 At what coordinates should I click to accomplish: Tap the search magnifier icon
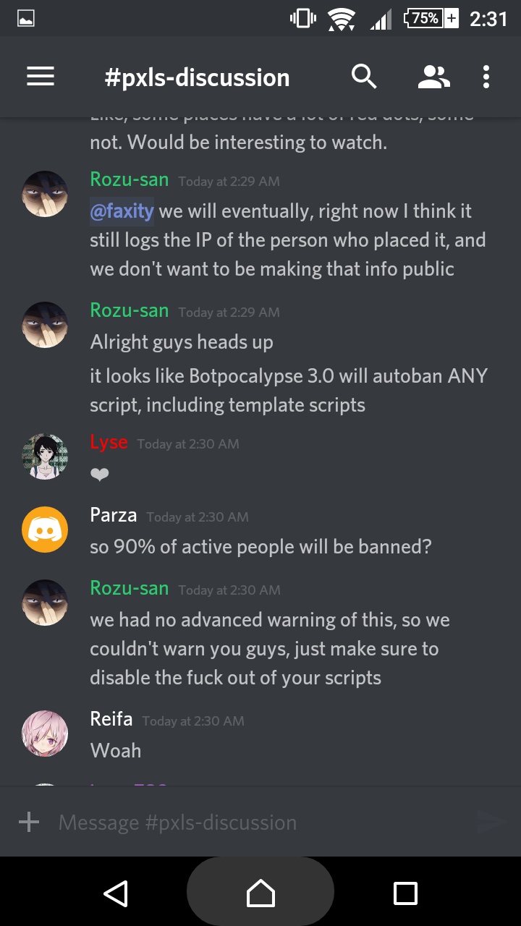364,76
